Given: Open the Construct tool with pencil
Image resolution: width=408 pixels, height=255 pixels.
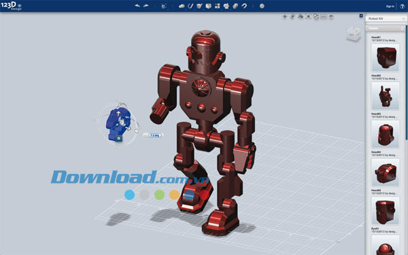Looking at the screenshot, I should coord(199,6).
